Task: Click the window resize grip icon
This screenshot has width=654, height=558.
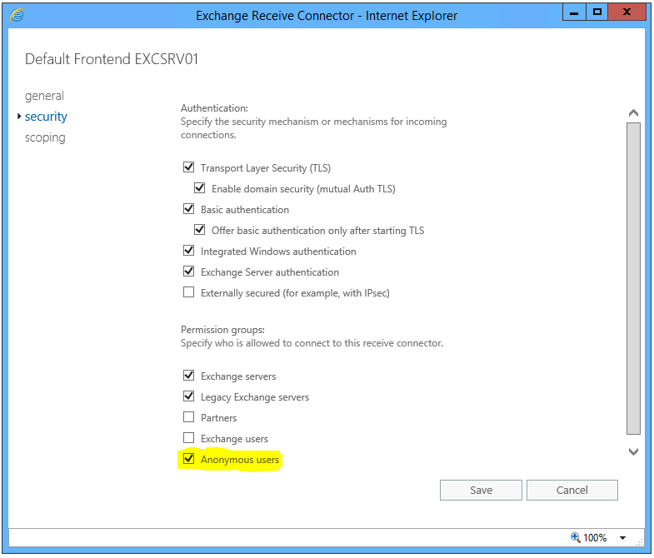Action: (639, 541)
